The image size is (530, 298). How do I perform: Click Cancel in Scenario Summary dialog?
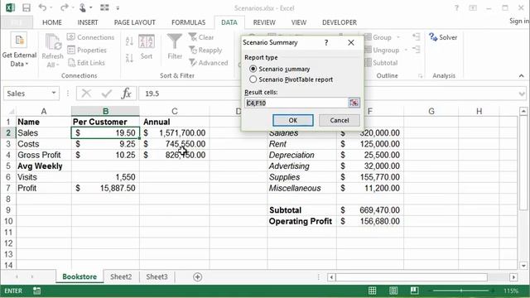click(340, 120)
